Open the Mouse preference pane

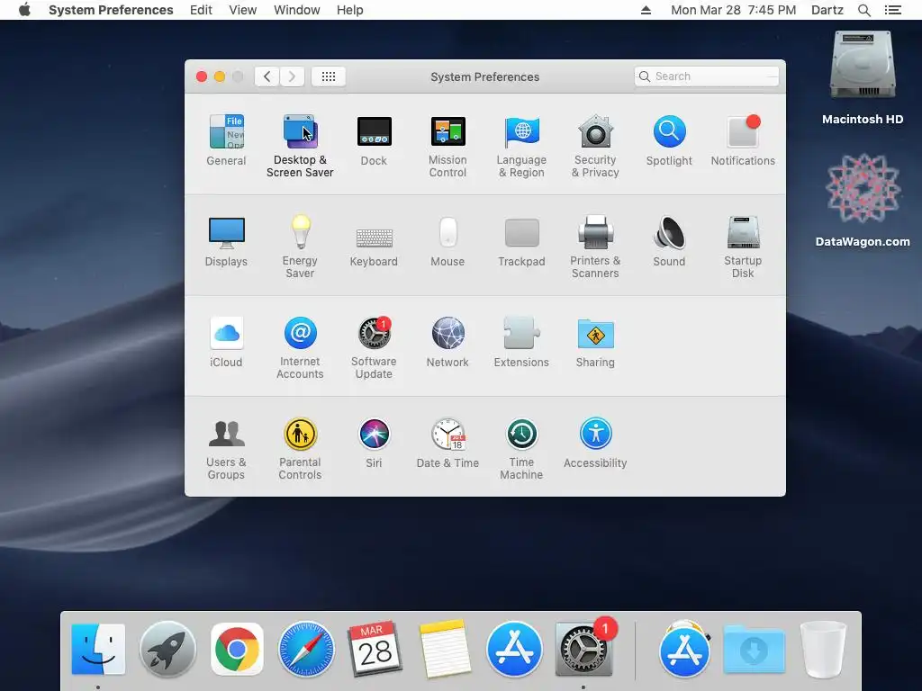[x=447, y=241]
